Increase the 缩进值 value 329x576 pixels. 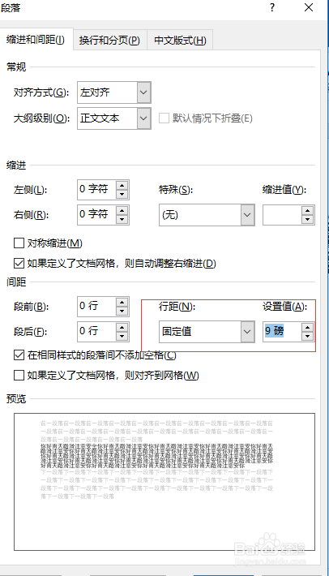[x=308, y=210]
